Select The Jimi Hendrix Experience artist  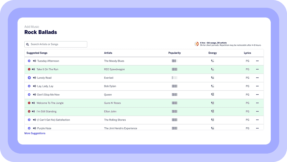(x=120, y=128)
